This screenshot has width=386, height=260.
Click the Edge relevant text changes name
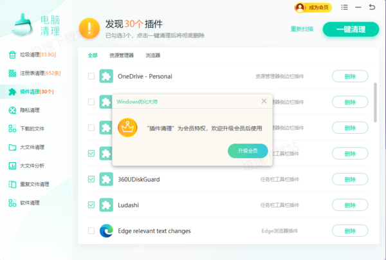click(154, 231)
